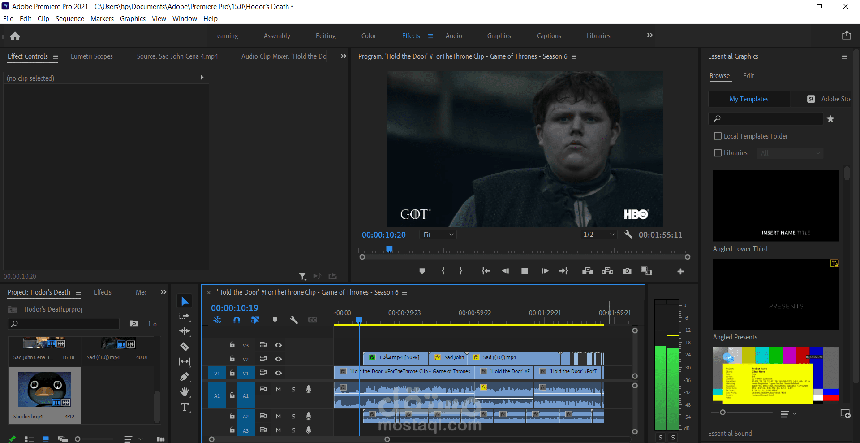860x443 pixels.
Task: Select the Hand tool
Action: [x=184, y=392]
